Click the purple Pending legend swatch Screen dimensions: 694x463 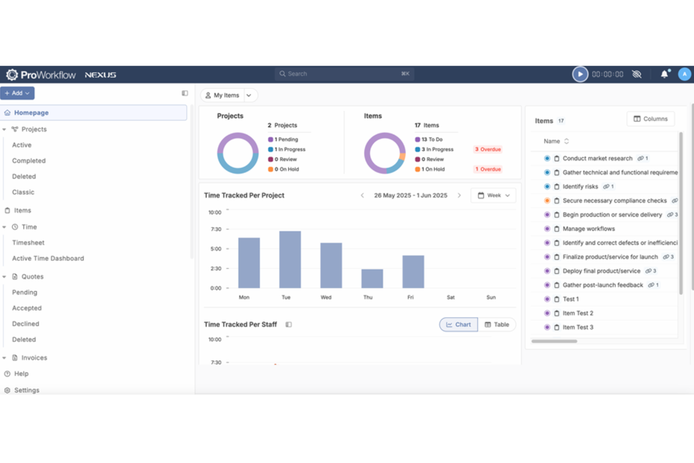tap(270, 139)
